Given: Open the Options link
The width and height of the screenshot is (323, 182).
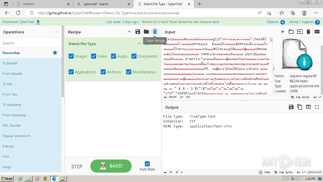Looking at the screenshot, I should click(273, 22).
